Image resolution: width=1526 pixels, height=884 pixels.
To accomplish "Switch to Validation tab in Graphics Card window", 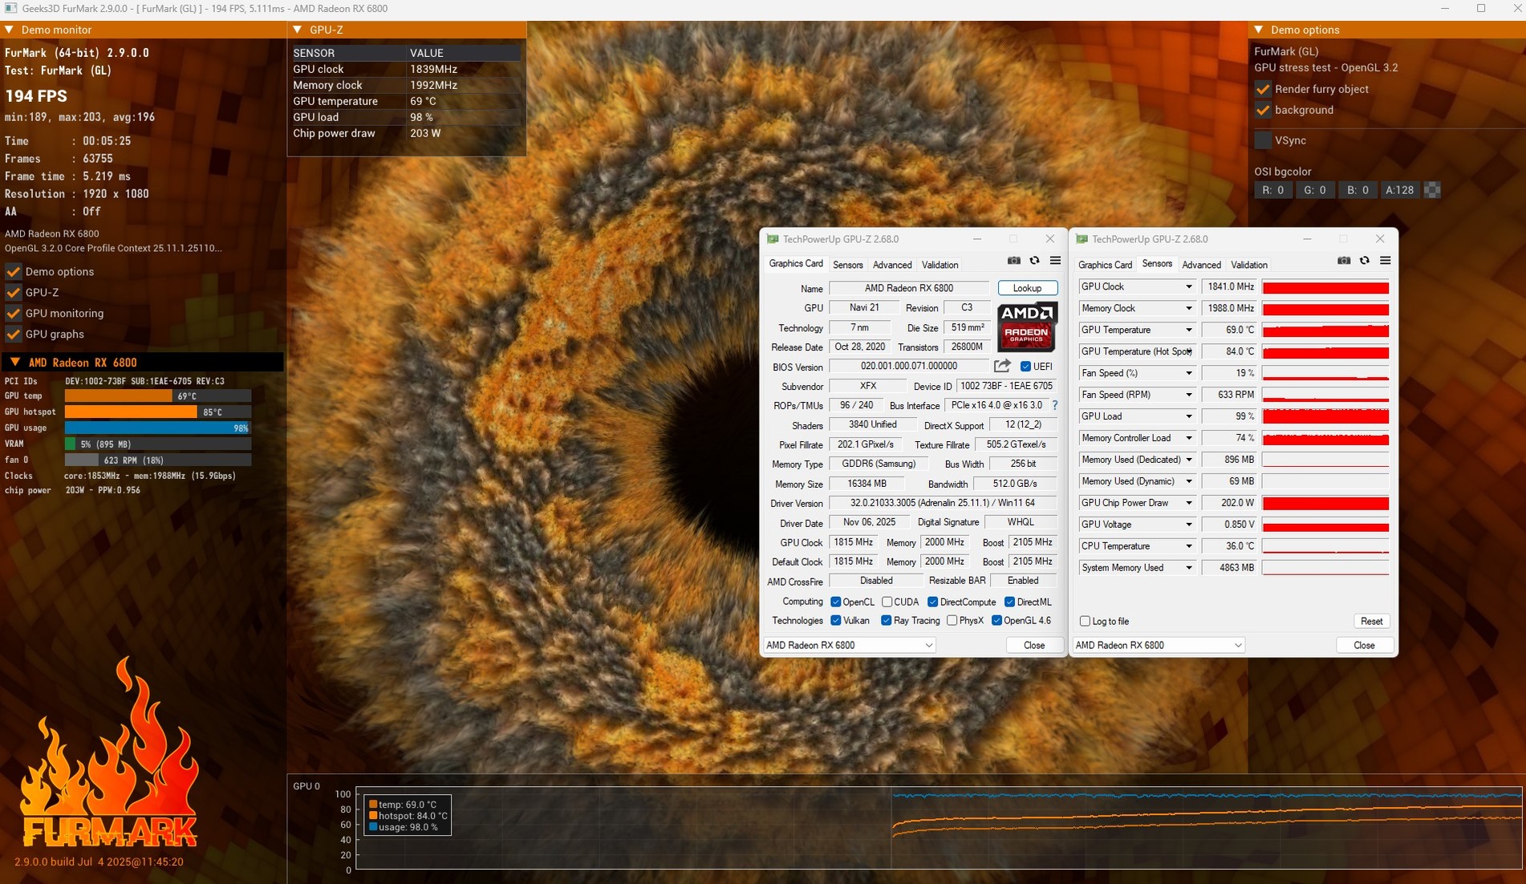I will point(940,265).
